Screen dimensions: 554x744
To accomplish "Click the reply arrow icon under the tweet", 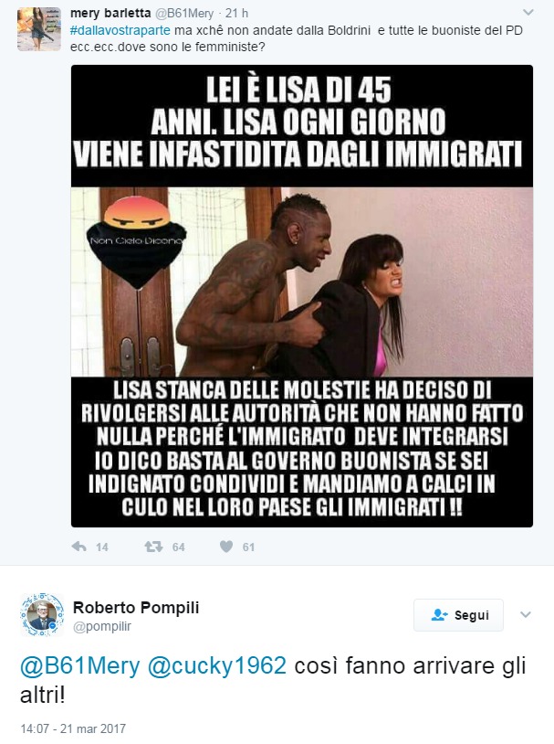I will tap(78, 547).
